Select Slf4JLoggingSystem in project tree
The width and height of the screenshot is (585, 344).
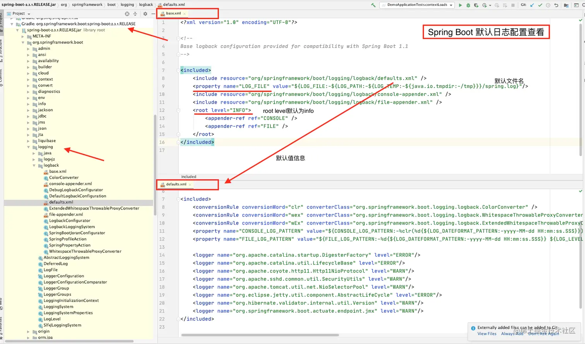pyautogui.click(x=62, y=325)
